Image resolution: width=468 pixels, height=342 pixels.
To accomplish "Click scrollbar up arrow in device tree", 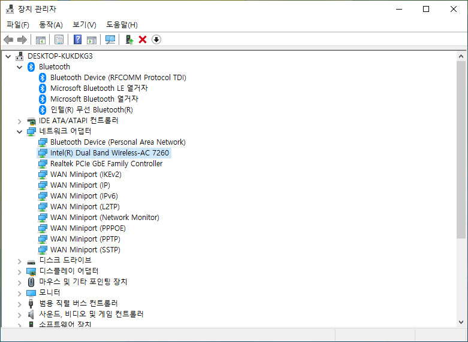I will pos(461,56).
